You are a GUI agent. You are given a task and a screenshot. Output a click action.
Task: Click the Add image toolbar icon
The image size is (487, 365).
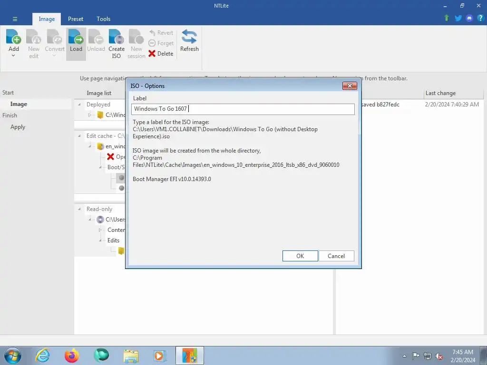click(x=14, y=37)
